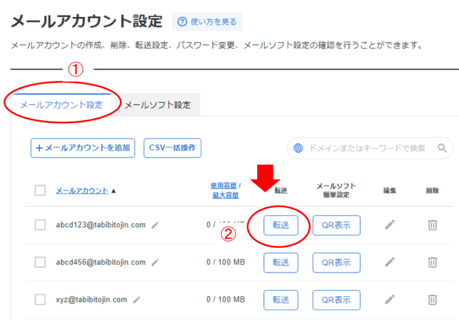Click 転送 button for xyz@tabibitojin.com

[281, 300]
